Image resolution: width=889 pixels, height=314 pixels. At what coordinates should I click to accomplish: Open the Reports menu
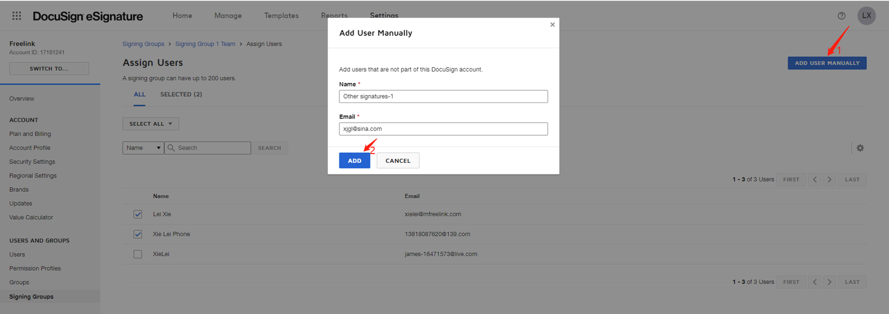pos(334,15)
